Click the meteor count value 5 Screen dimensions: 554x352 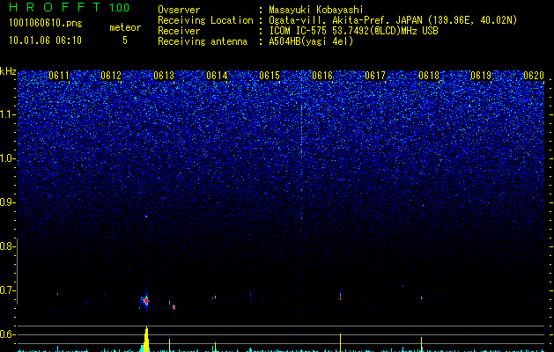(125, 40)
